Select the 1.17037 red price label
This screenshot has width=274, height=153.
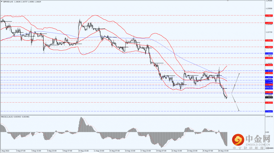[269, 92]
